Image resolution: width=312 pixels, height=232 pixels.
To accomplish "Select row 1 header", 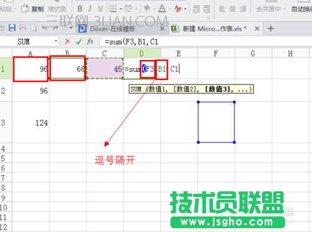I will click(x=6, y=69).
